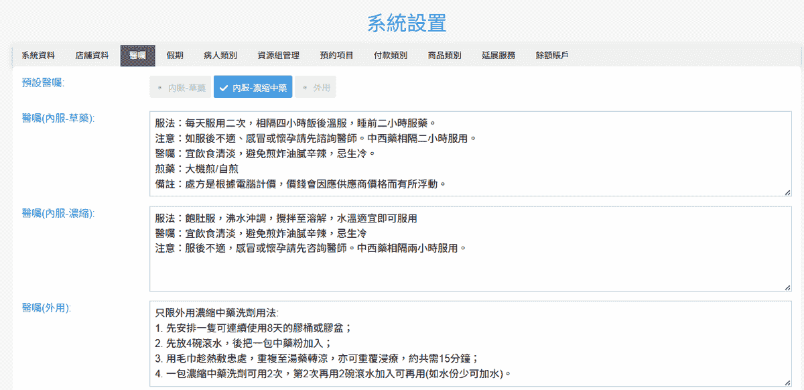The height and width of the screenshot is (390, 804).
Task: Open the 資源組管理 tab
Action: 278,56
